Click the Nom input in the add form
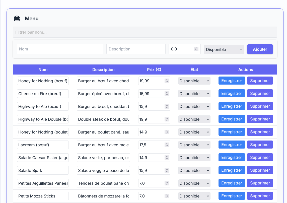 60,49
